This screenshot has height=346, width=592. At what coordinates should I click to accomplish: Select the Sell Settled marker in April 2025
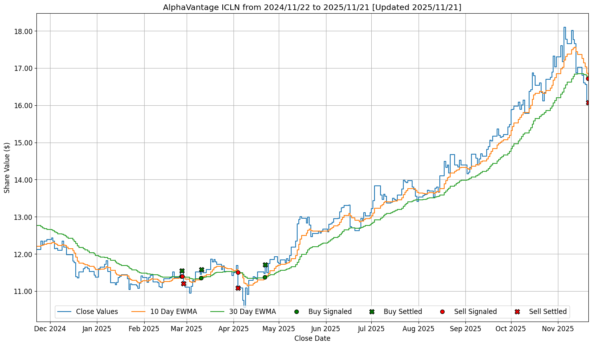pyautogui.click(x=238, y=288)
